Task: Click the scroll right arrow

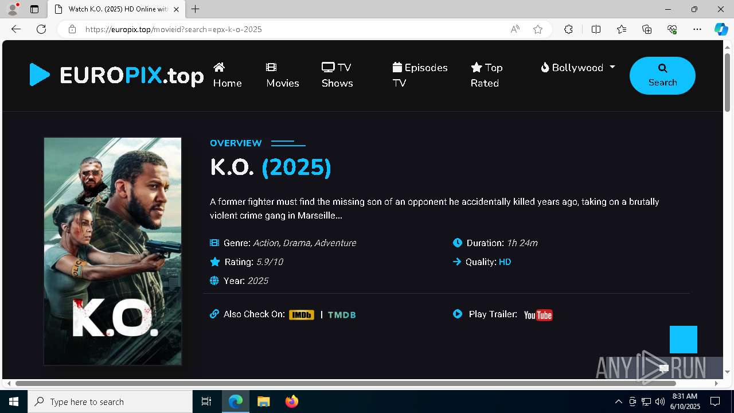Action: [x=716, y=383]
